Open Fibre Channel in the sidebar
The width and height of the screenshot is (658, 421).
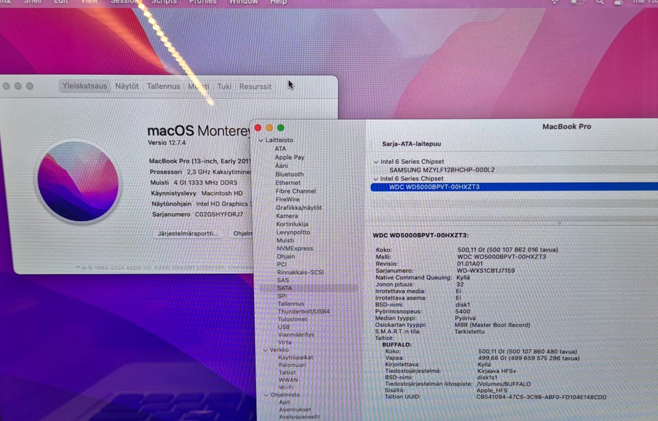[x=296, y=191]
